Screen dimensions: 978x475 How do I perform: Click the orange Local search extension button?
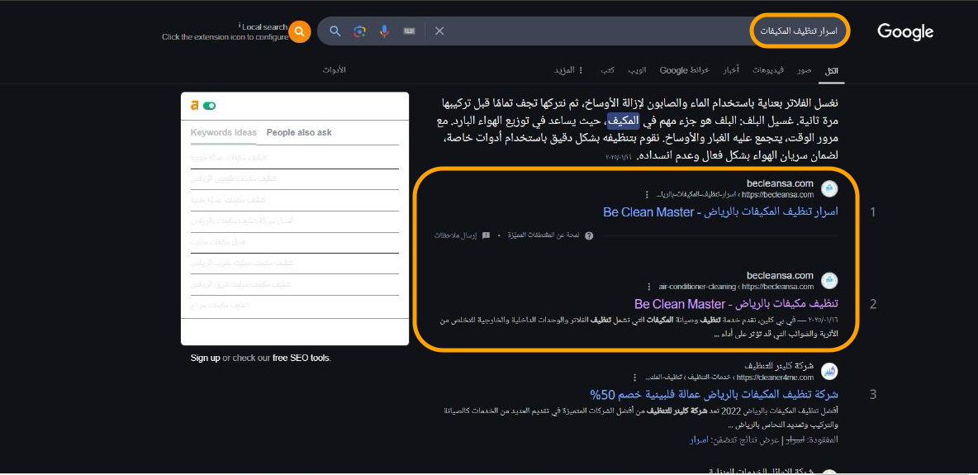[x=299, y=31]
